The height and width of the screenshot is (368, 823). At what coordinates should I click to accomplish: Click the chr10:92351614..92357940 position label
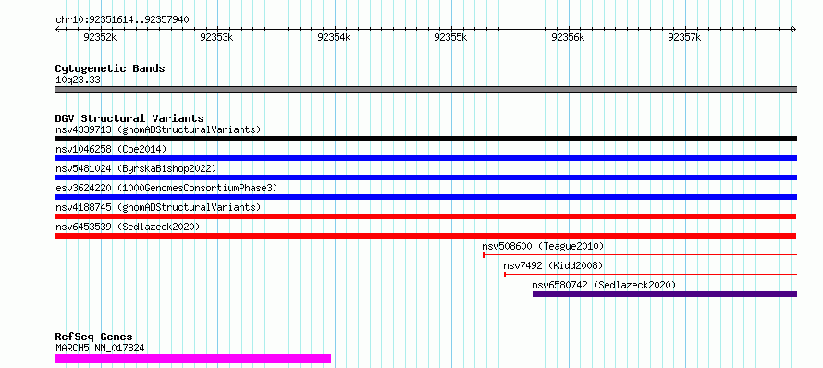click(122, 20)
